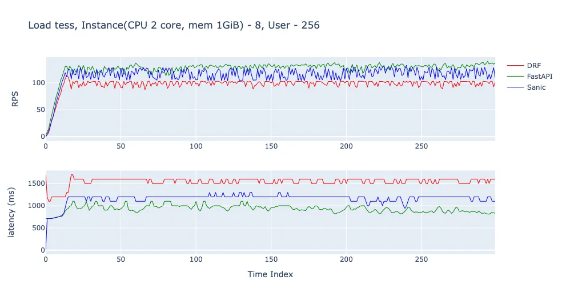Click the RPS y-axis label
562x300 pixels.
[15, 99]
